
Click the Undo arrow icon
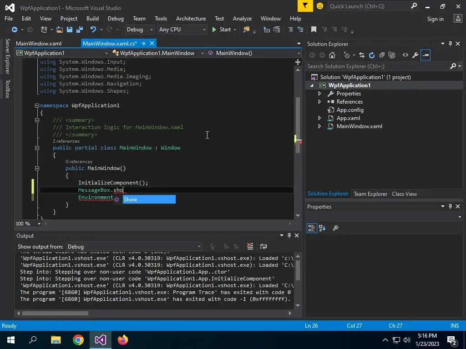[93, 30]
